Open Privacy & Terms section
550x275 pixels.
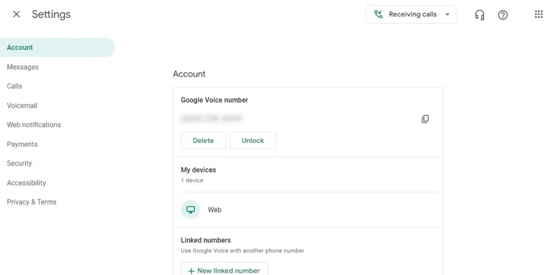coord(32,202)
